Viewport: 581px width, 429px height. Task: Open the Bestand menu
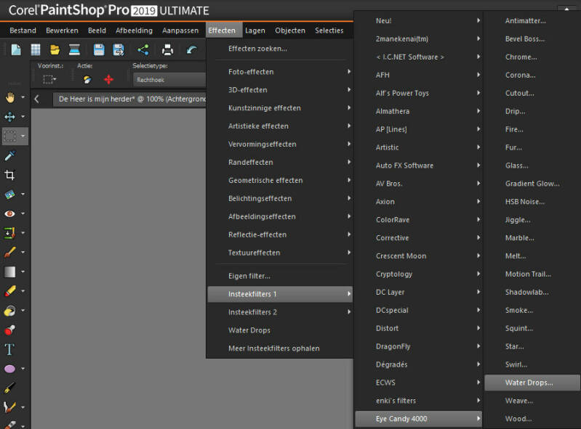23,30
